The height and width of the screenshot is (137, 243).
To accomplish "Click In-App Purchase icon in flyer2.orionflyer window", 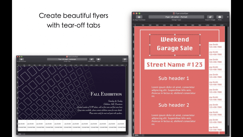I will [x=22, y=59].
